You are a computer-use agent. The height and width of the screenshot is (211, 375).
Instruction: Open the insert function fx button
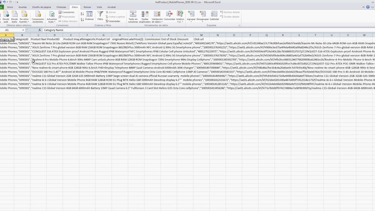[40, 30]
